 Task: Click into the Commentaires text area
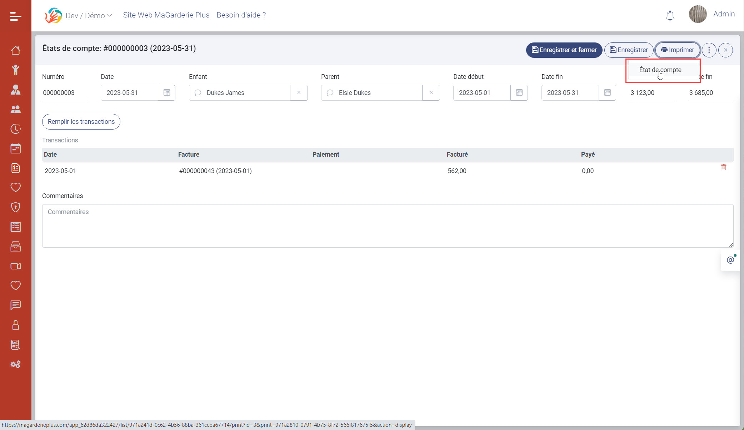(388, 226)
